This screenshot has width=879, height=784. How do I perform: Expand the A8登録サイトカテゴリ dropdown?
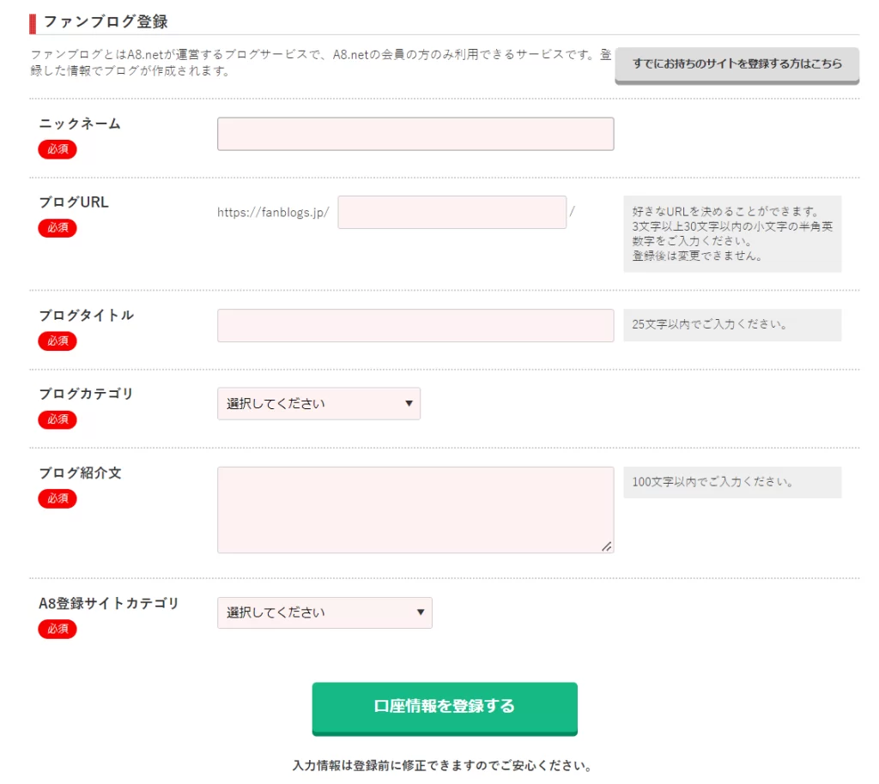point(324,613)
